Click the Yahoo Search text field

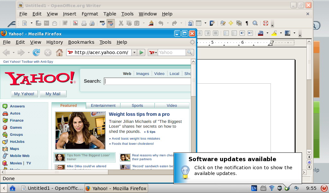[147, 81]
